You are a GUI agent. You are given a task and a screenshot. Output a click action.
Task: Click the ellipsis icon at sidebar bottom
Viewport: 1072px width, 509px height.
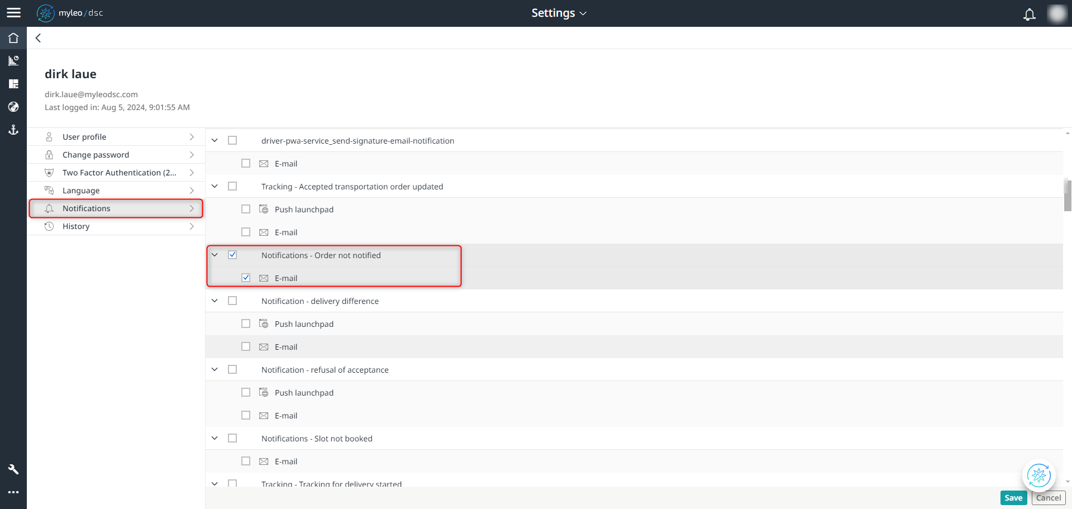click(13, 492)
